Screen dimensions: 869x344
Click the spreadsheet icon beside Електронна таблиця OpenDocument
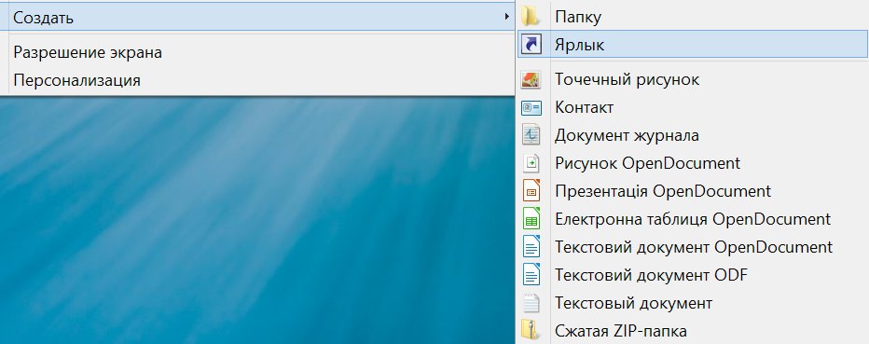[x=531, y=219]
